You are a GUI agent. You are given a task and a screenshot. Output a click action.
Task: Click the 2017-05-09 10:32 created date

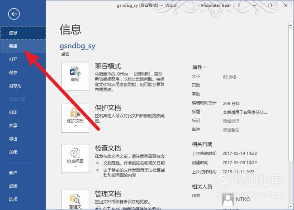click(x=240, y=163)
